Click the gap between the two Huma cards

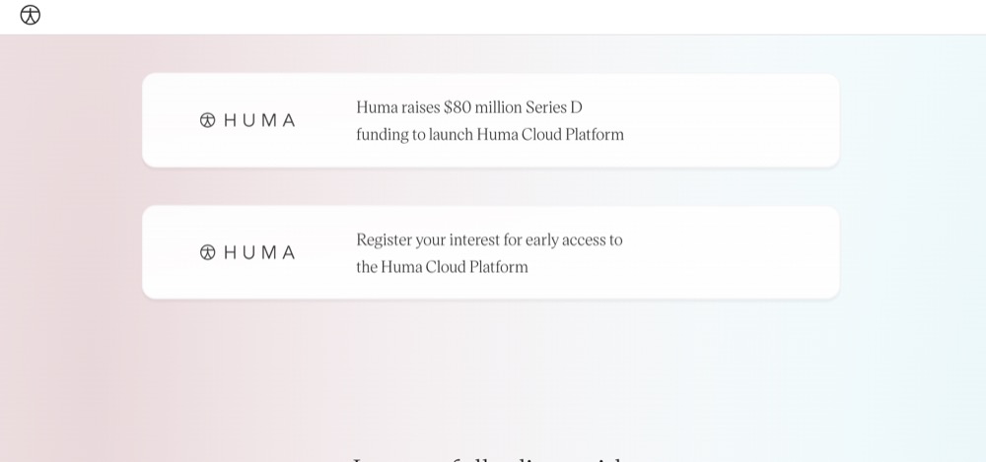pos(490,187)
